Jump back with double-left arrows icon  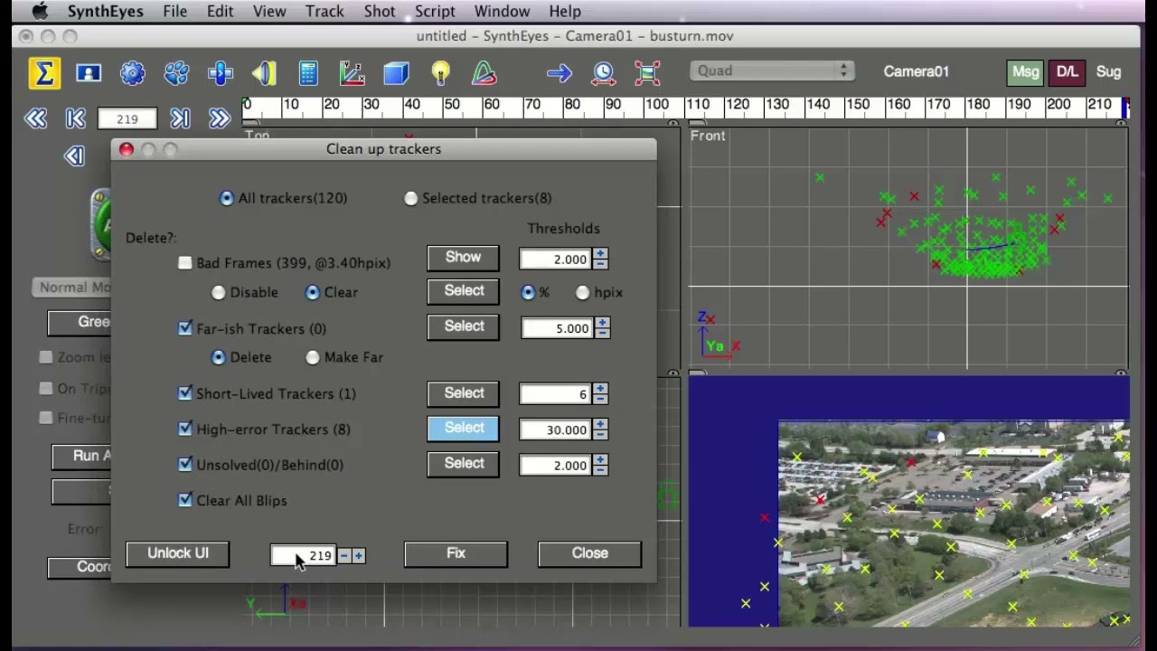[x=36, y=118]
